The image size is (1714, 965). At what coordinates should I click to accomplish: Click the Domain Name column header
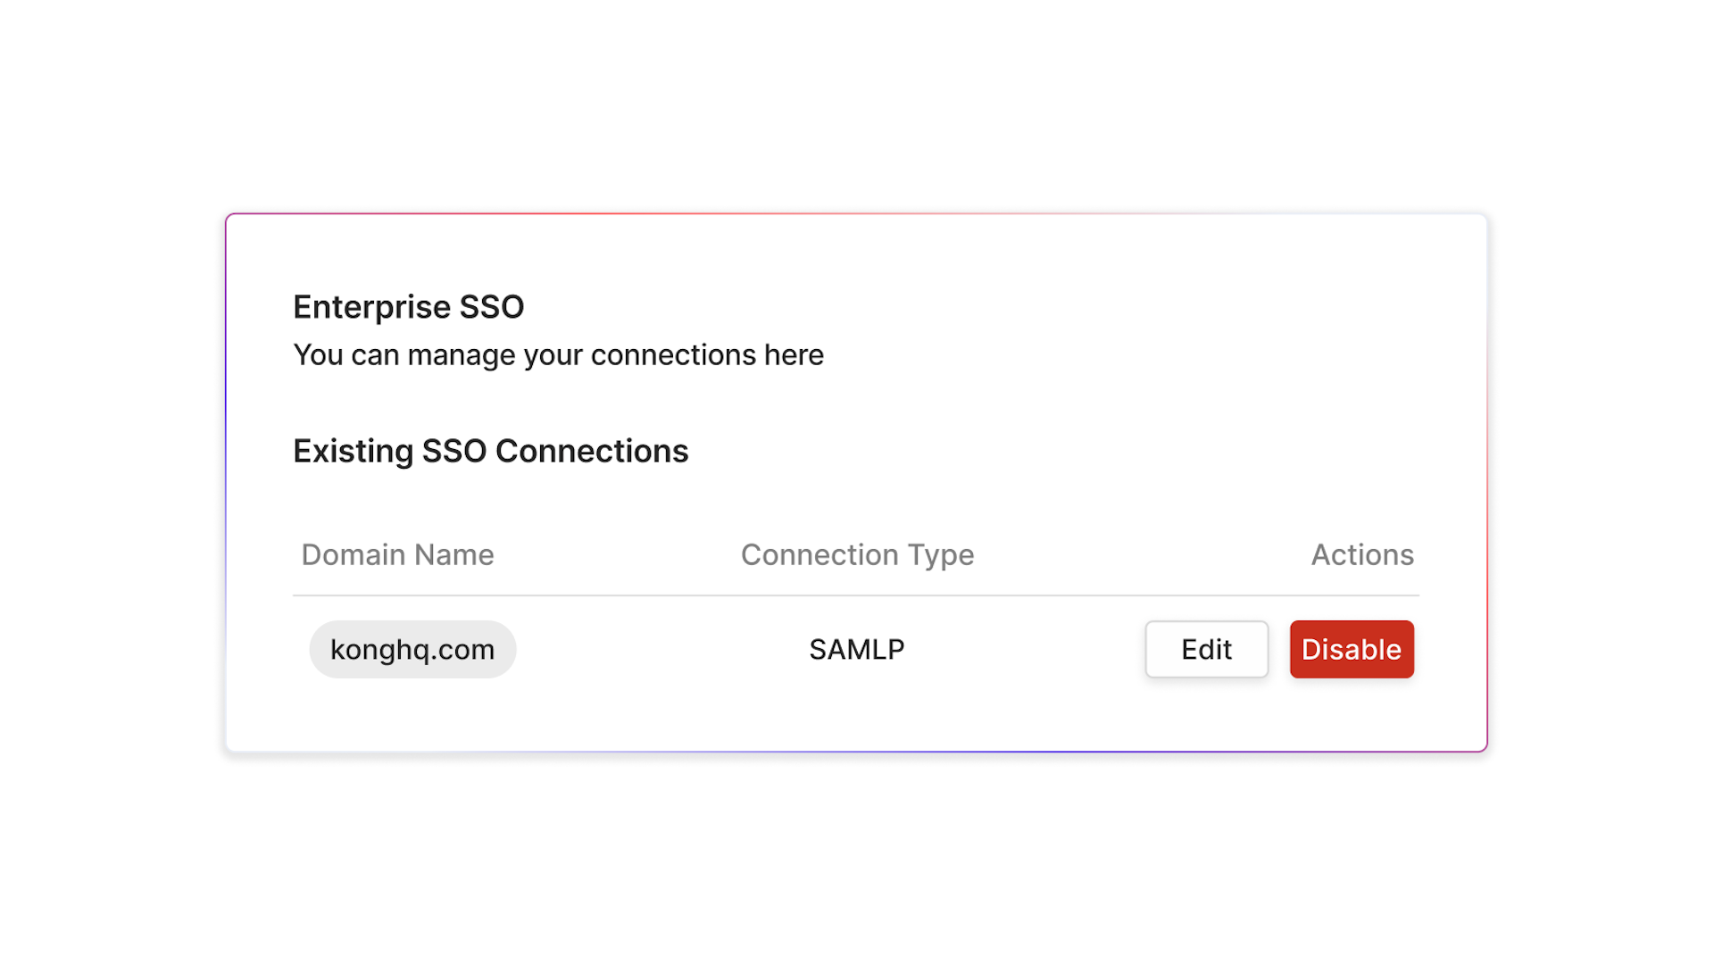(397, 553)
